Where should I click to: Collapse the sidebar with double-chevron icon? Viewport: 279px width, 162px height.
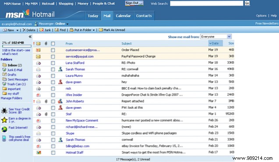(30, 37)
